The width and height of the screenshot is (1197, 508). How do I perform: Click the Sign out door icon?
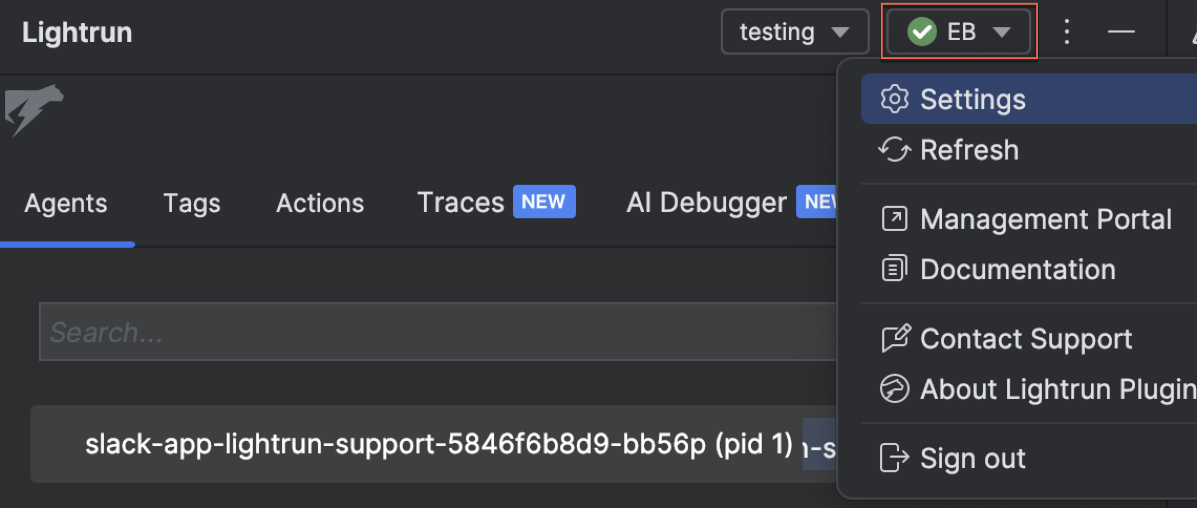point(894,458)
